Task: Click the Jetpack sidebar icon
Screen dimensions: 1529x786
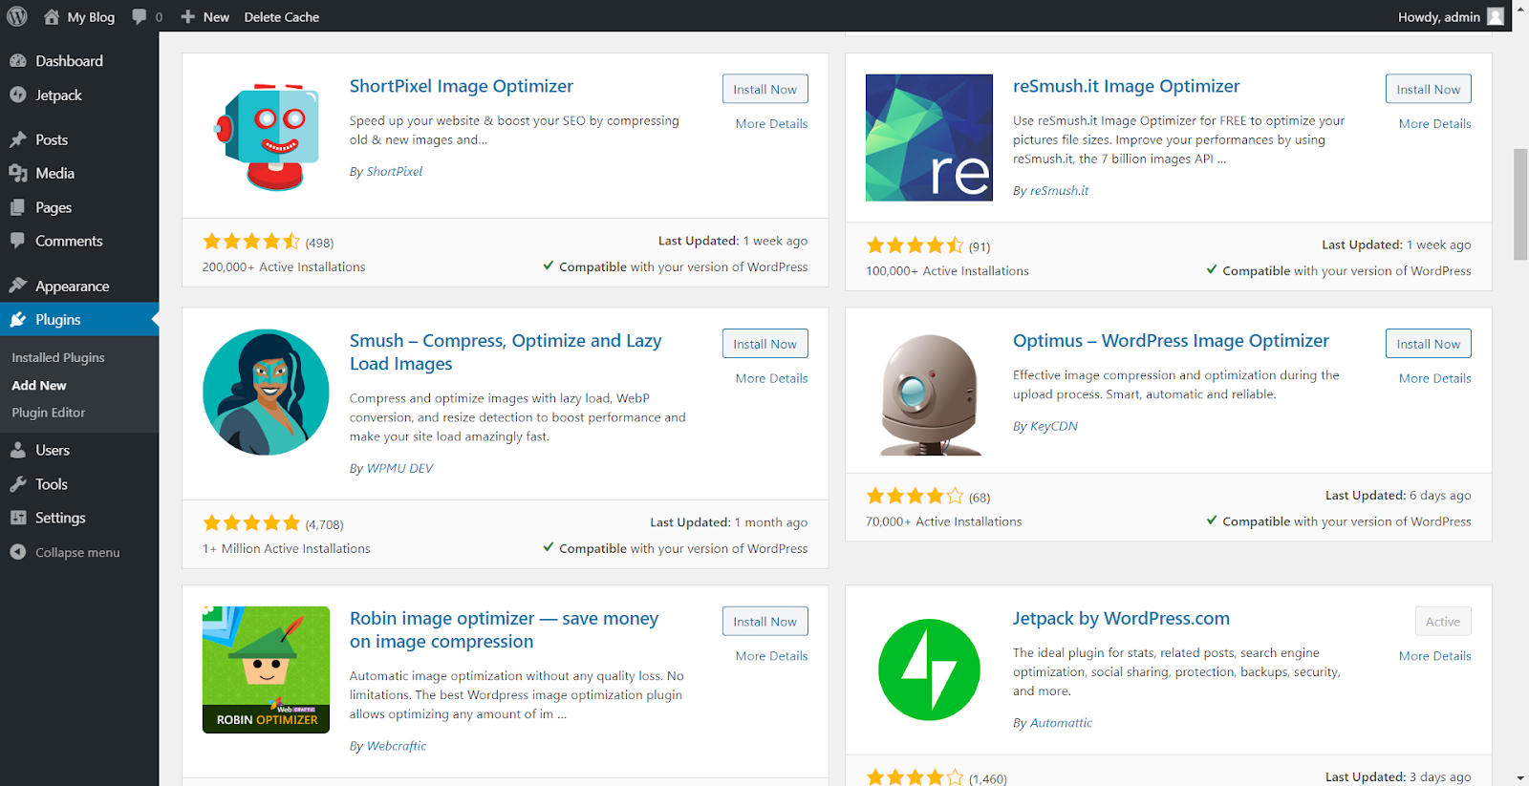Action: 18,95
